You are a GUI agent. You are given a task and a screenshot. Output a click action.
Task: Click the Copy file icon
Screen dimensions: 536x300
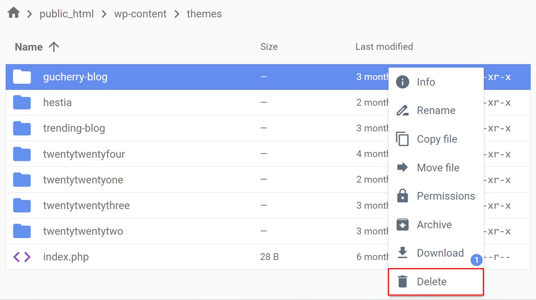(402, 139)
